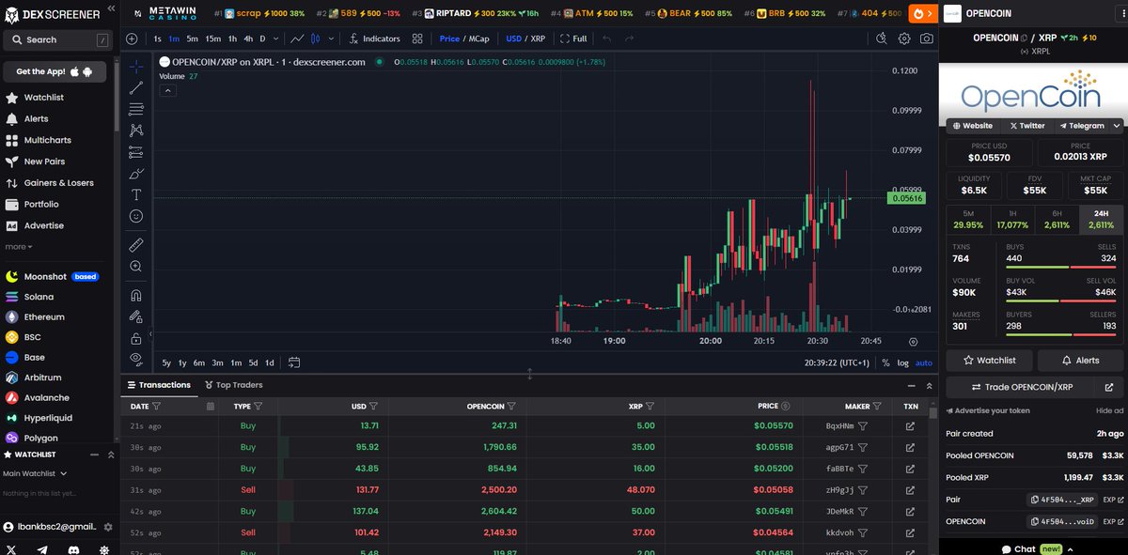1128x555 pixels.
Task: Open the Telegram social link
Action: tap(1082, 125)
